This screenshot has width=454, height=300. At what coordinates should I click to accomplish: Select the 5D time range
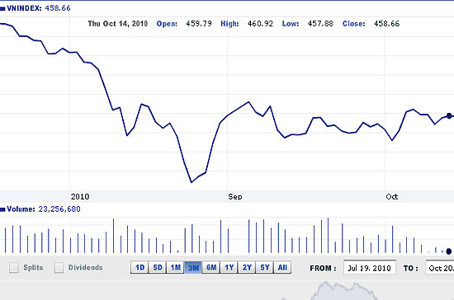tap(158, 267)
